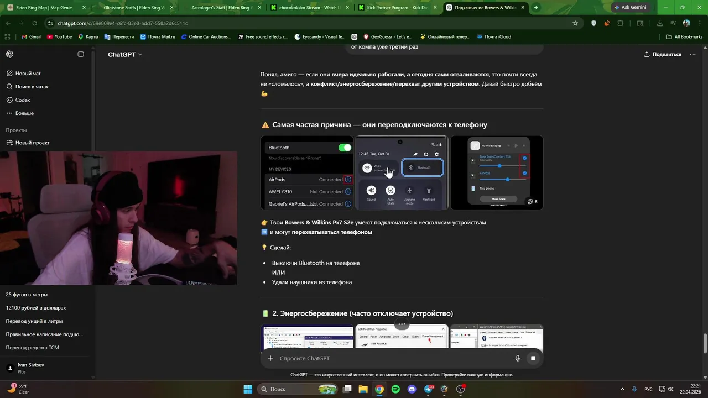Open File Explorer from the taskbar
708x398 pixels.
(x=363, y=389)
